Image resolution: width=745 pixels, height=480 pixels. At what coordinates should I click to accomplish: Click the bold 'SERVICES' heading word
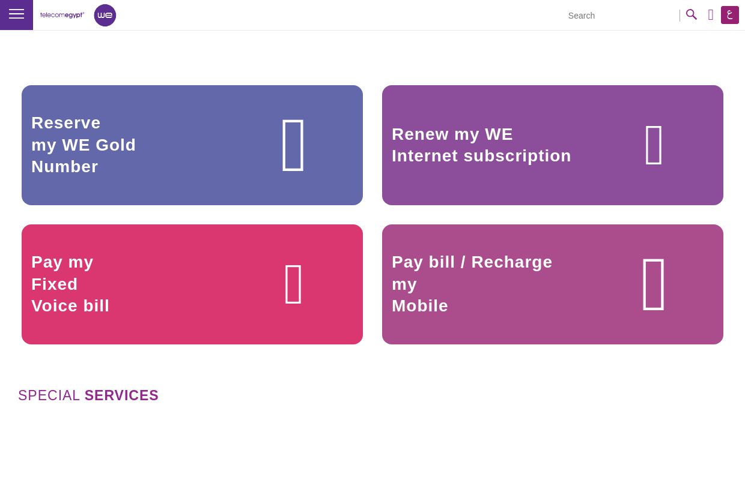click(121, 395)
